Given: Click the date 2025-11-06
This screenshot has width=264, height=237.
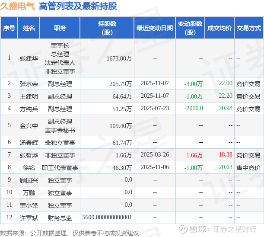Looking at the screenshot, I should pyautogui.click(x=155, y=167).
